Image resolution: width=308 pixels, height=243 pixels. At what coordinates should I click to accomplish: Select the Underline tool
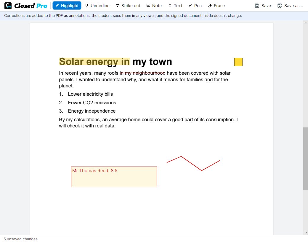[x=97, y=6]
